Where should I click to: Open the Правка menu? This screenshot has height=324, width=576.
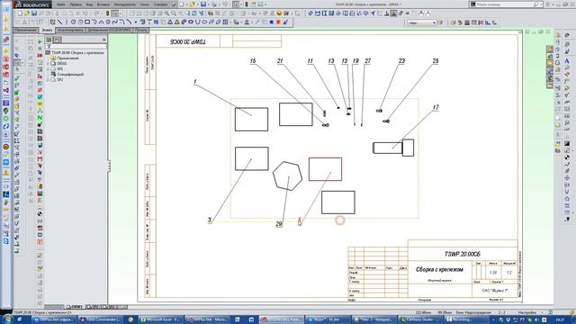coord(76,4)
